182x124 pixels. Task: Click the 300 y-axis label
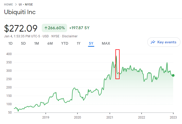pos(9,71)
